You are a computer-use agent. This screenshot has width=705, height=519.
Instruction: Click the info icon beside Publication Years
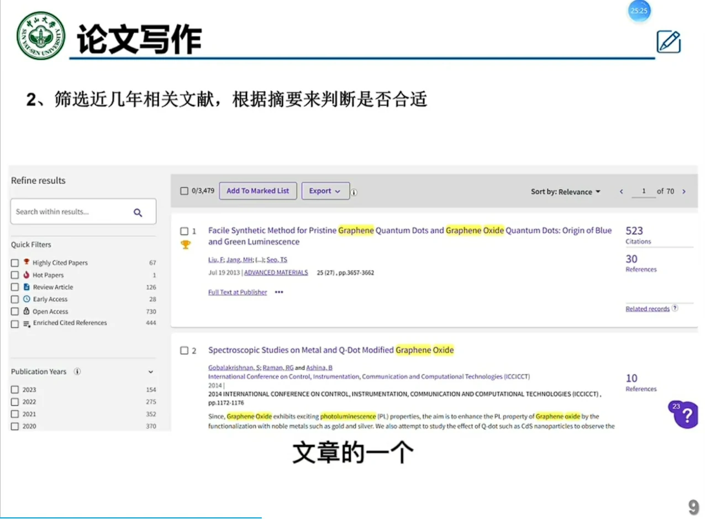tap(77, 371)
